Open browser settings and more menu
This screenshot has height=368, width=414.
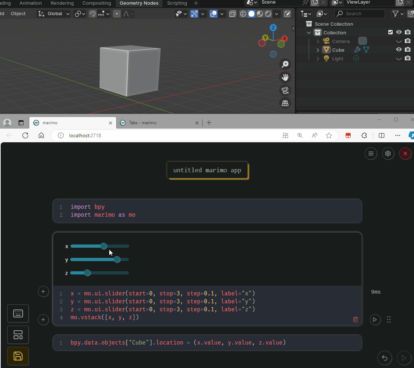point(398,135)
